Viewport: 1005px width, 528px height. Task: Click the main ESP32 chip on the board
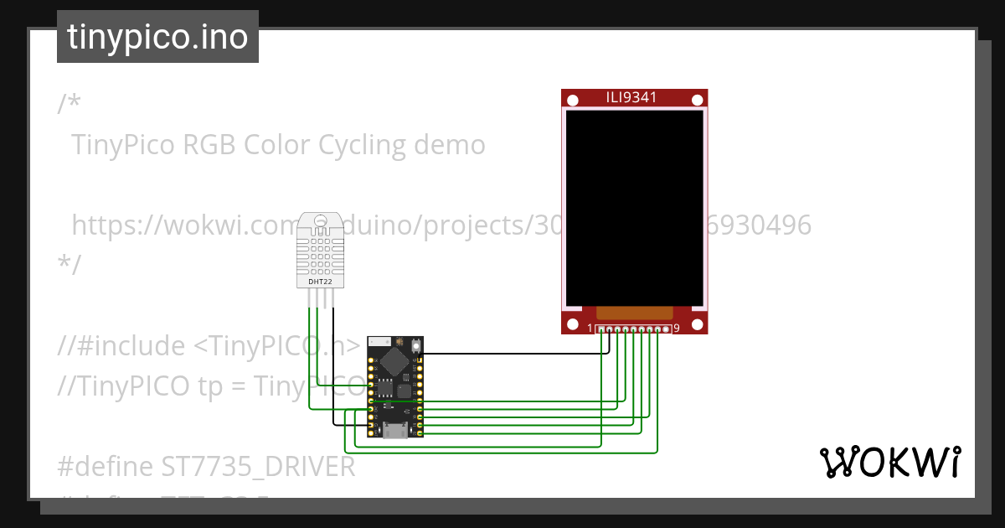click(x=394, y=361)
